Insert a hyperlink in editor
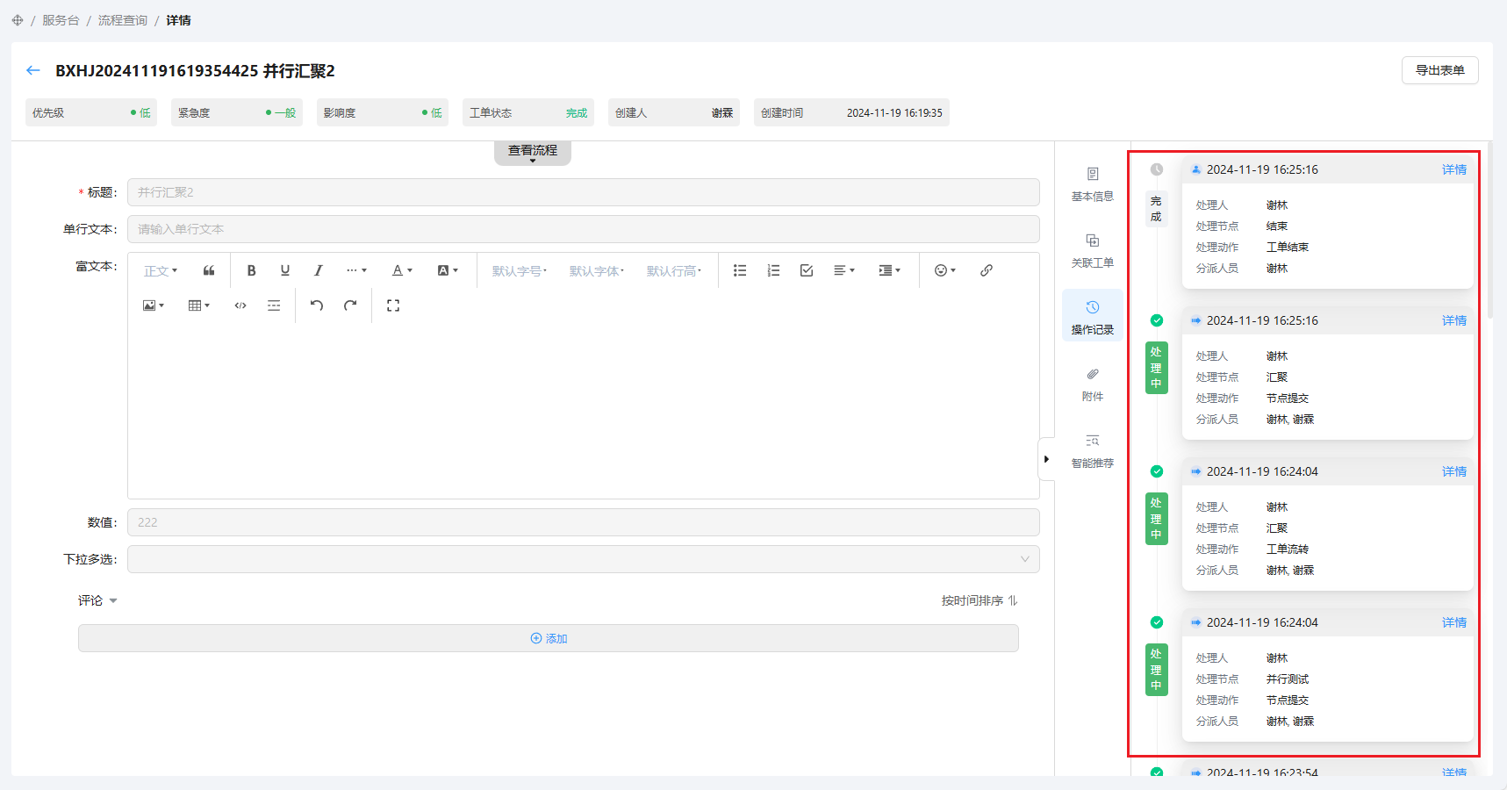Viewport: 1507px width, 790px height. [x=987, y=270]
